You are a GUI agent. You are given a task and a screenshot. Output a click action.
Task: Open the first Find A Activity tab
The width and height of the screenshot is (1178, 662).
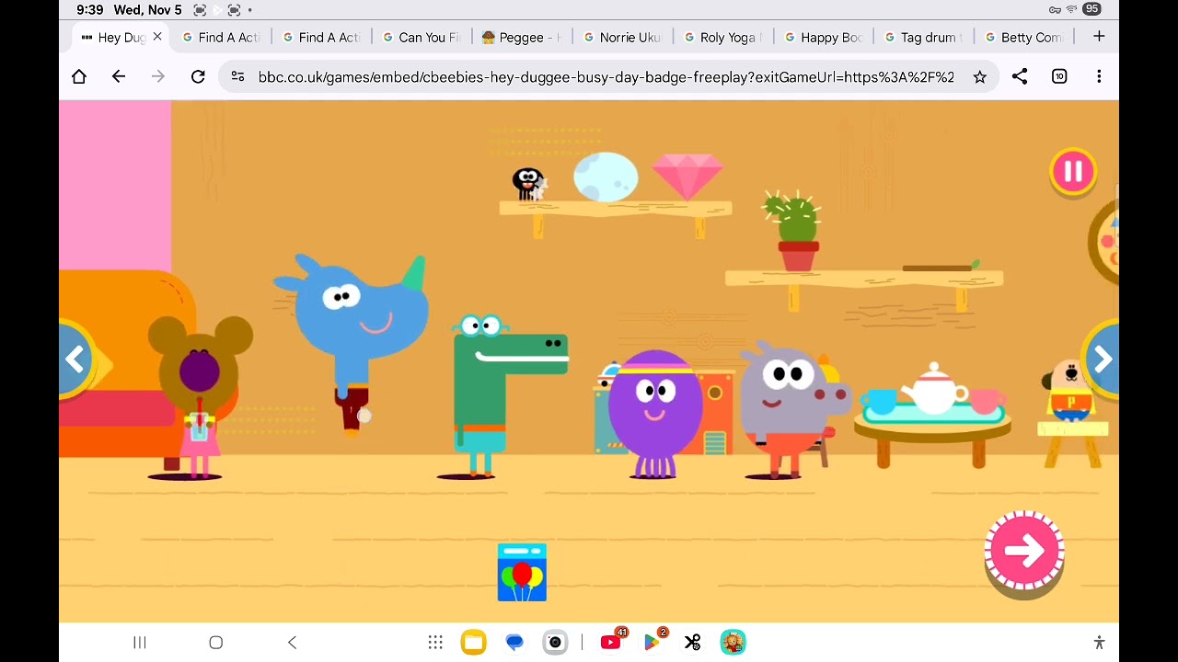(221, 37)
